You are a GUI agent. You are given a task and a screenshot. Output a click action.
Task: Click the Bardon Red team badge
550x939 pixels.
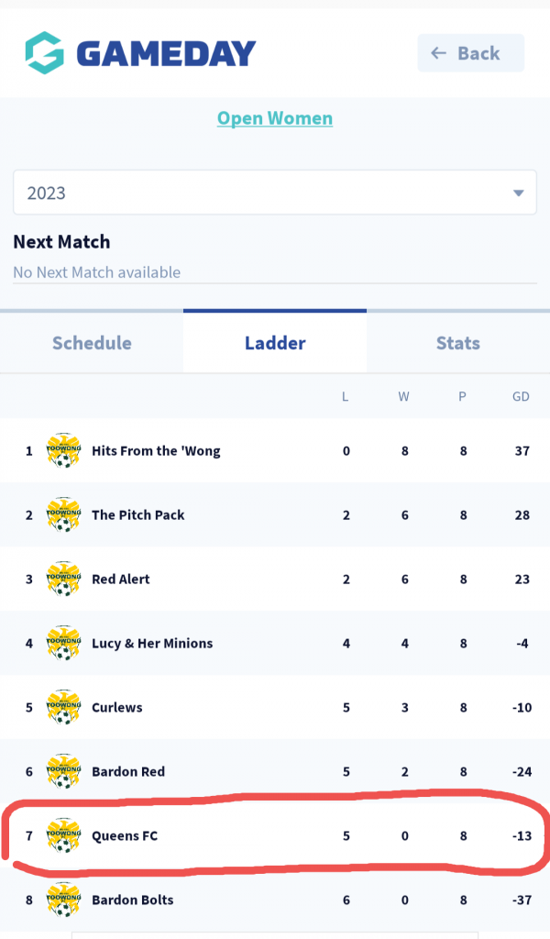point(63,771)
